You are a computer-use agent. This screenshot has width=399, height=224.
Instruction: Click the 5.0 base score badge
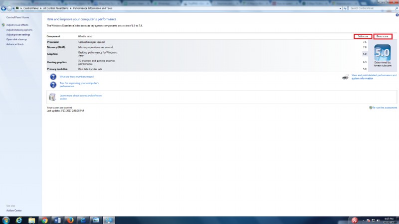click(x=382, y=53)
